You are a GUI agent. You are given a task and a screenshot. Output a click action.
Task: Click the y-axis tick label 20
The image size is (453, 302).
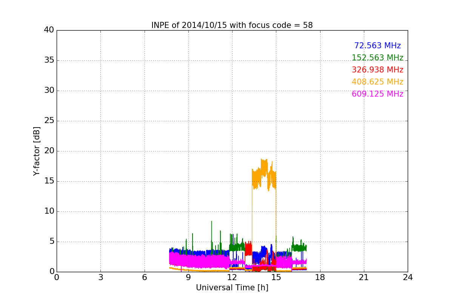pos(49,151)
